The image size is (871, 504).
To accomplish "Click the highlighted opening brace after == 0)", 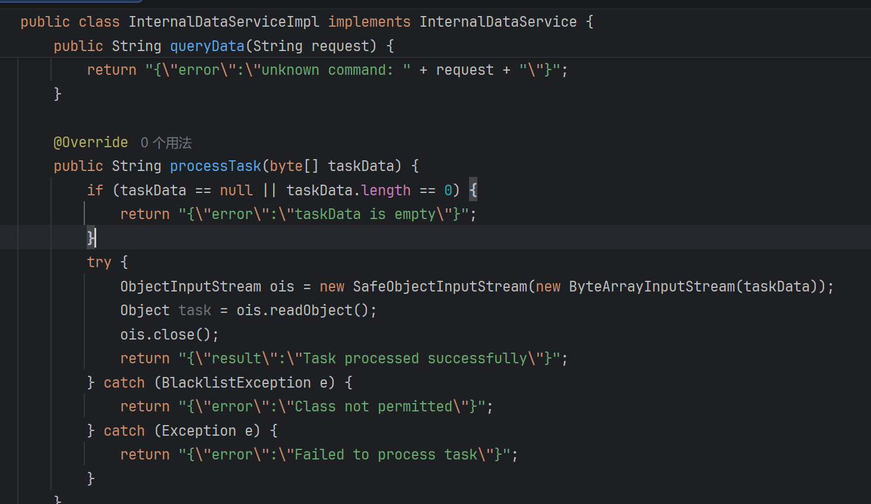I will tap(473, 191).
